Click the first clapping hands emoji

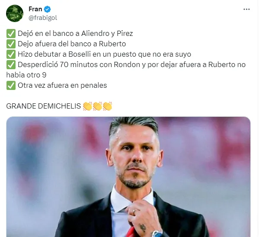[87, 106]
